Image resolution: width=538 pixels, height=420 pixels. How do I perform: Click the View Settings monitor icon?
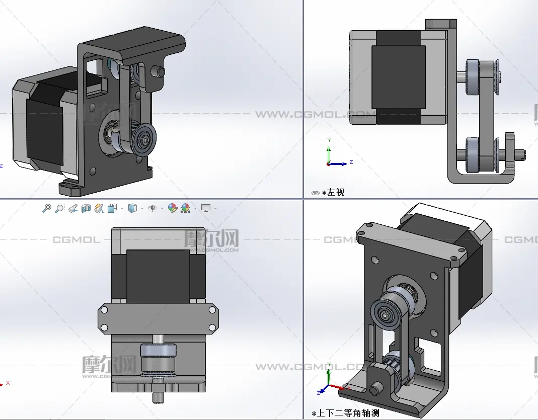point(205,208)
